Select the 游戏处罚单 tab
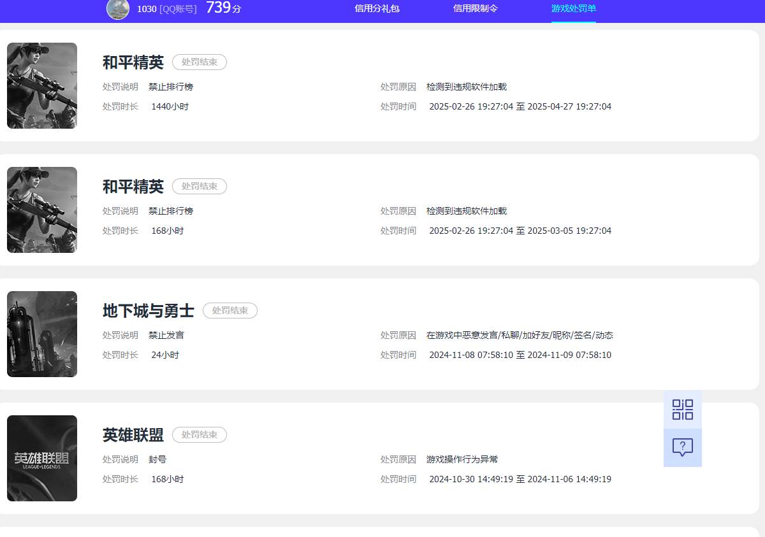This screenshot has width=765, height=537. [x=573, y=9]
